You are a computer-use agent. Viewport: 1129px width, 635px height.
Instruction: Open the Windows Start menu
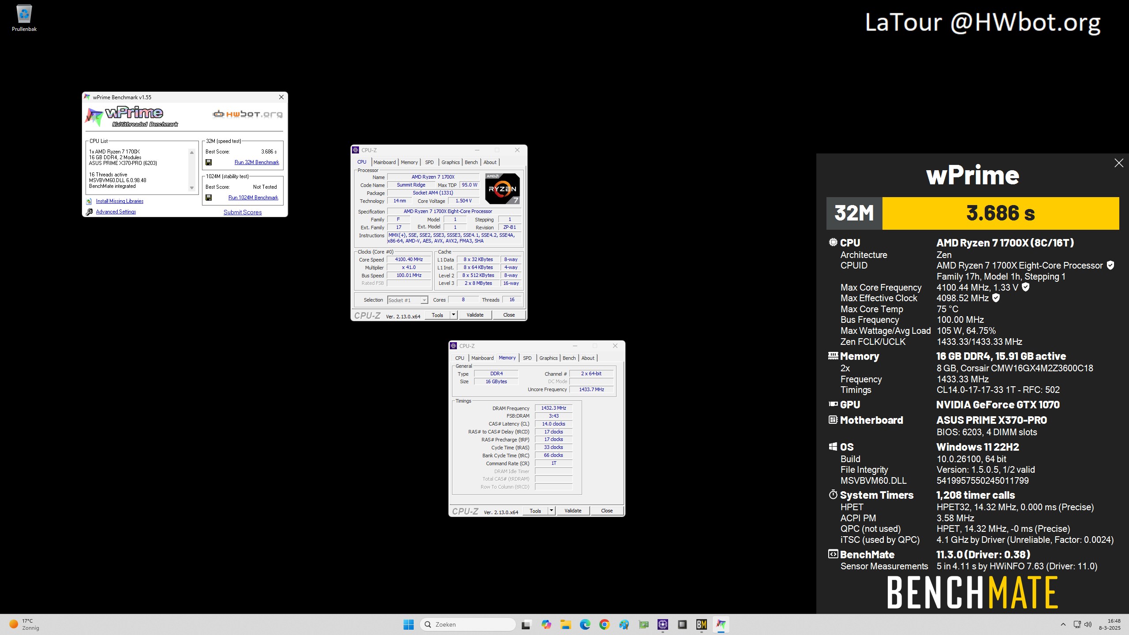(408, 624)
